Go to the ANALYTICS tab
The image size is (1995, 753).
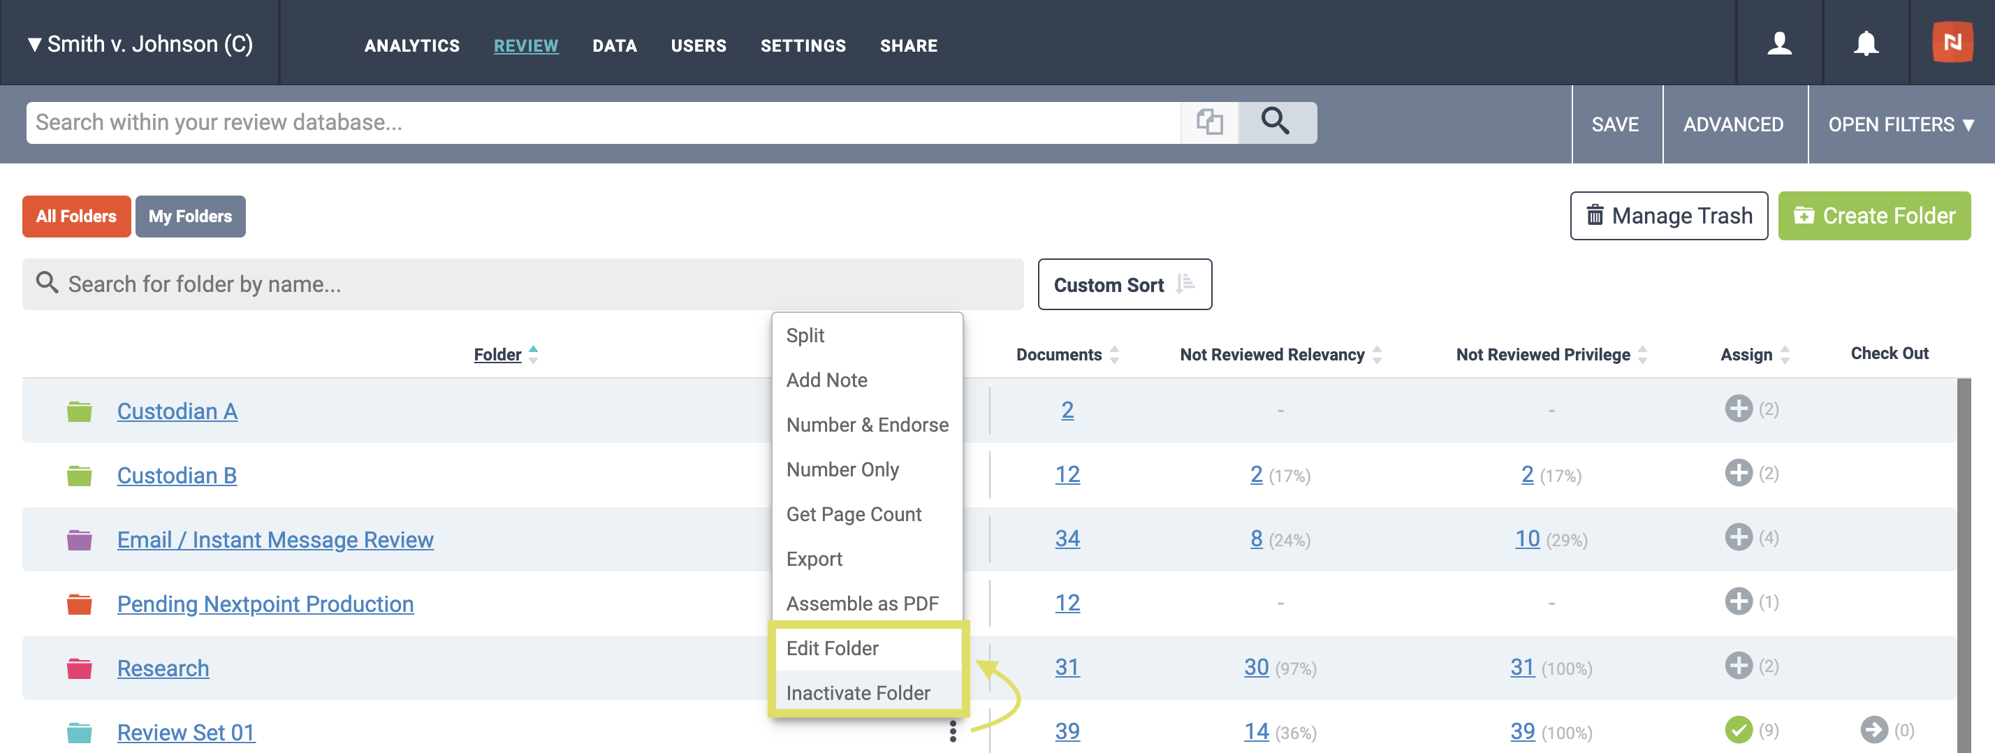click(411, 45)
